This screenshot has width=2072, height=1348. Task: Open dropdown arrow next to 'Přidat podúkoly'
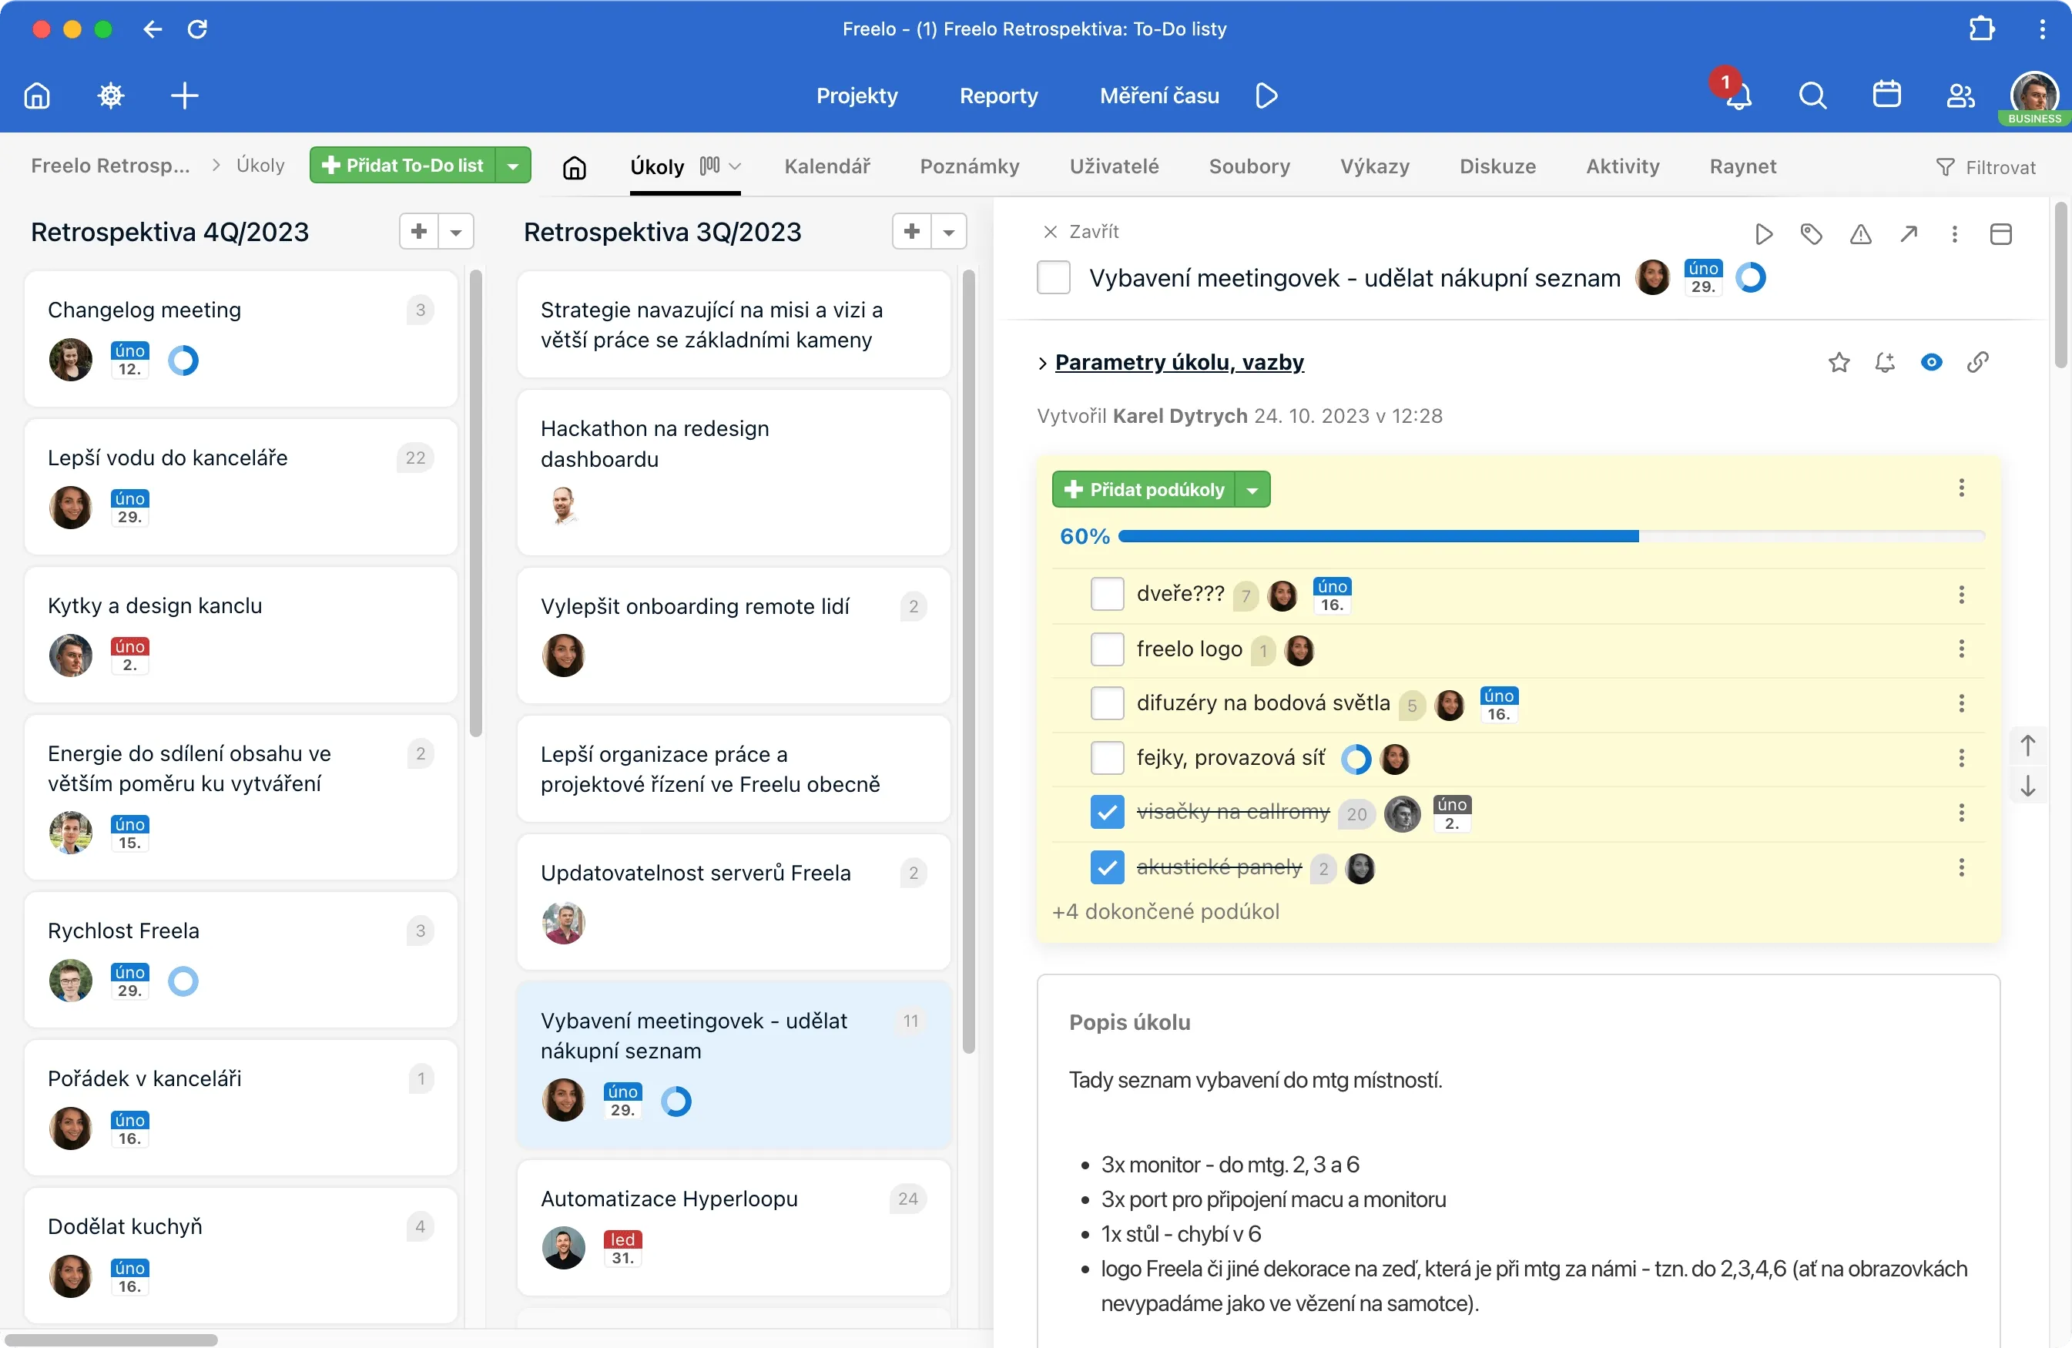[1252, 489]
